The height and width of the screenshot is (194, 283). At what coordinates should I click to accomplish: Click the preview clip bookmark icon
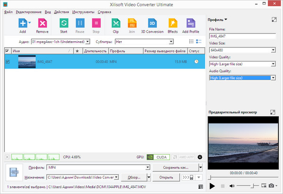(264, 185)
